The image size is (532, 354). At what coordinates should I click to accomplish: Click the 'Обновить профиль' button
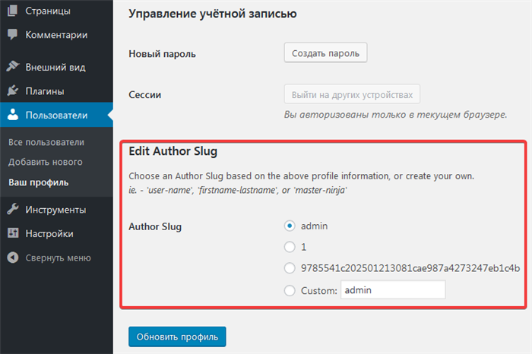pos(177,337)
